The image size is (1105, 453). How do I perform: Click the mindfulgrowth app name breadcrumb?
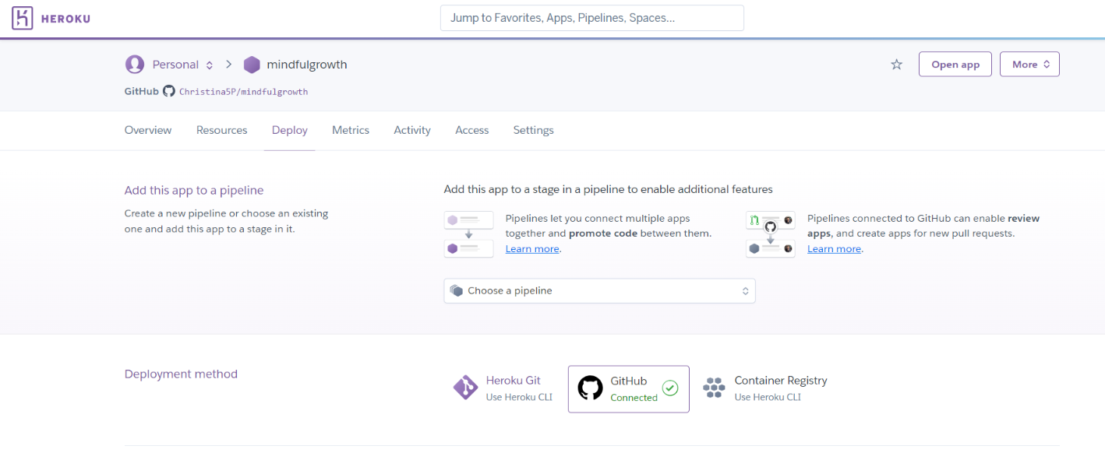(307, 65)
